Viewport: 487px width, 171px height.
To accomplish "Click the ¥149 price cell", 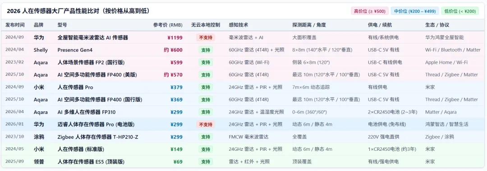I will pyautogui.click(x=176, y=149).
